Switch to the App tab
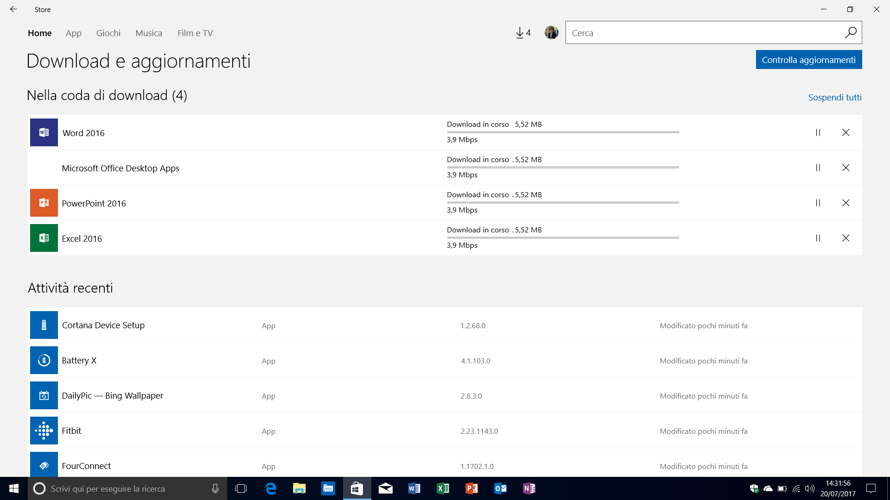 74,33
